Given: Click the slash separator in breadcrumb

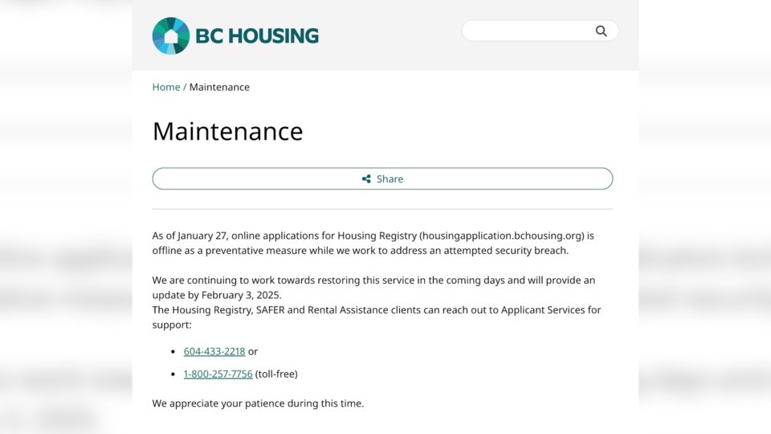Looking at the screenshot, I should (185, 87).
